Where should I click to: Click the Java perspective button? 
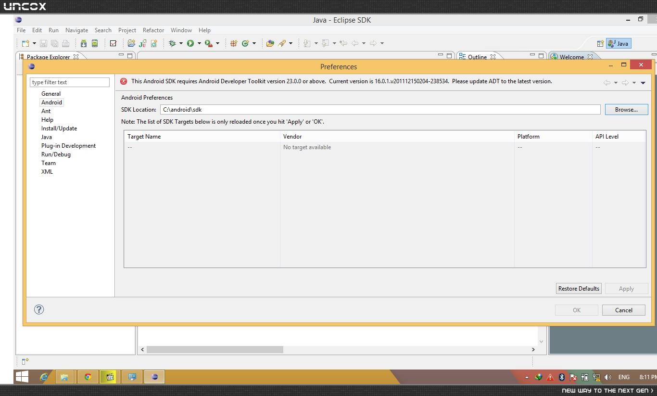619,43
